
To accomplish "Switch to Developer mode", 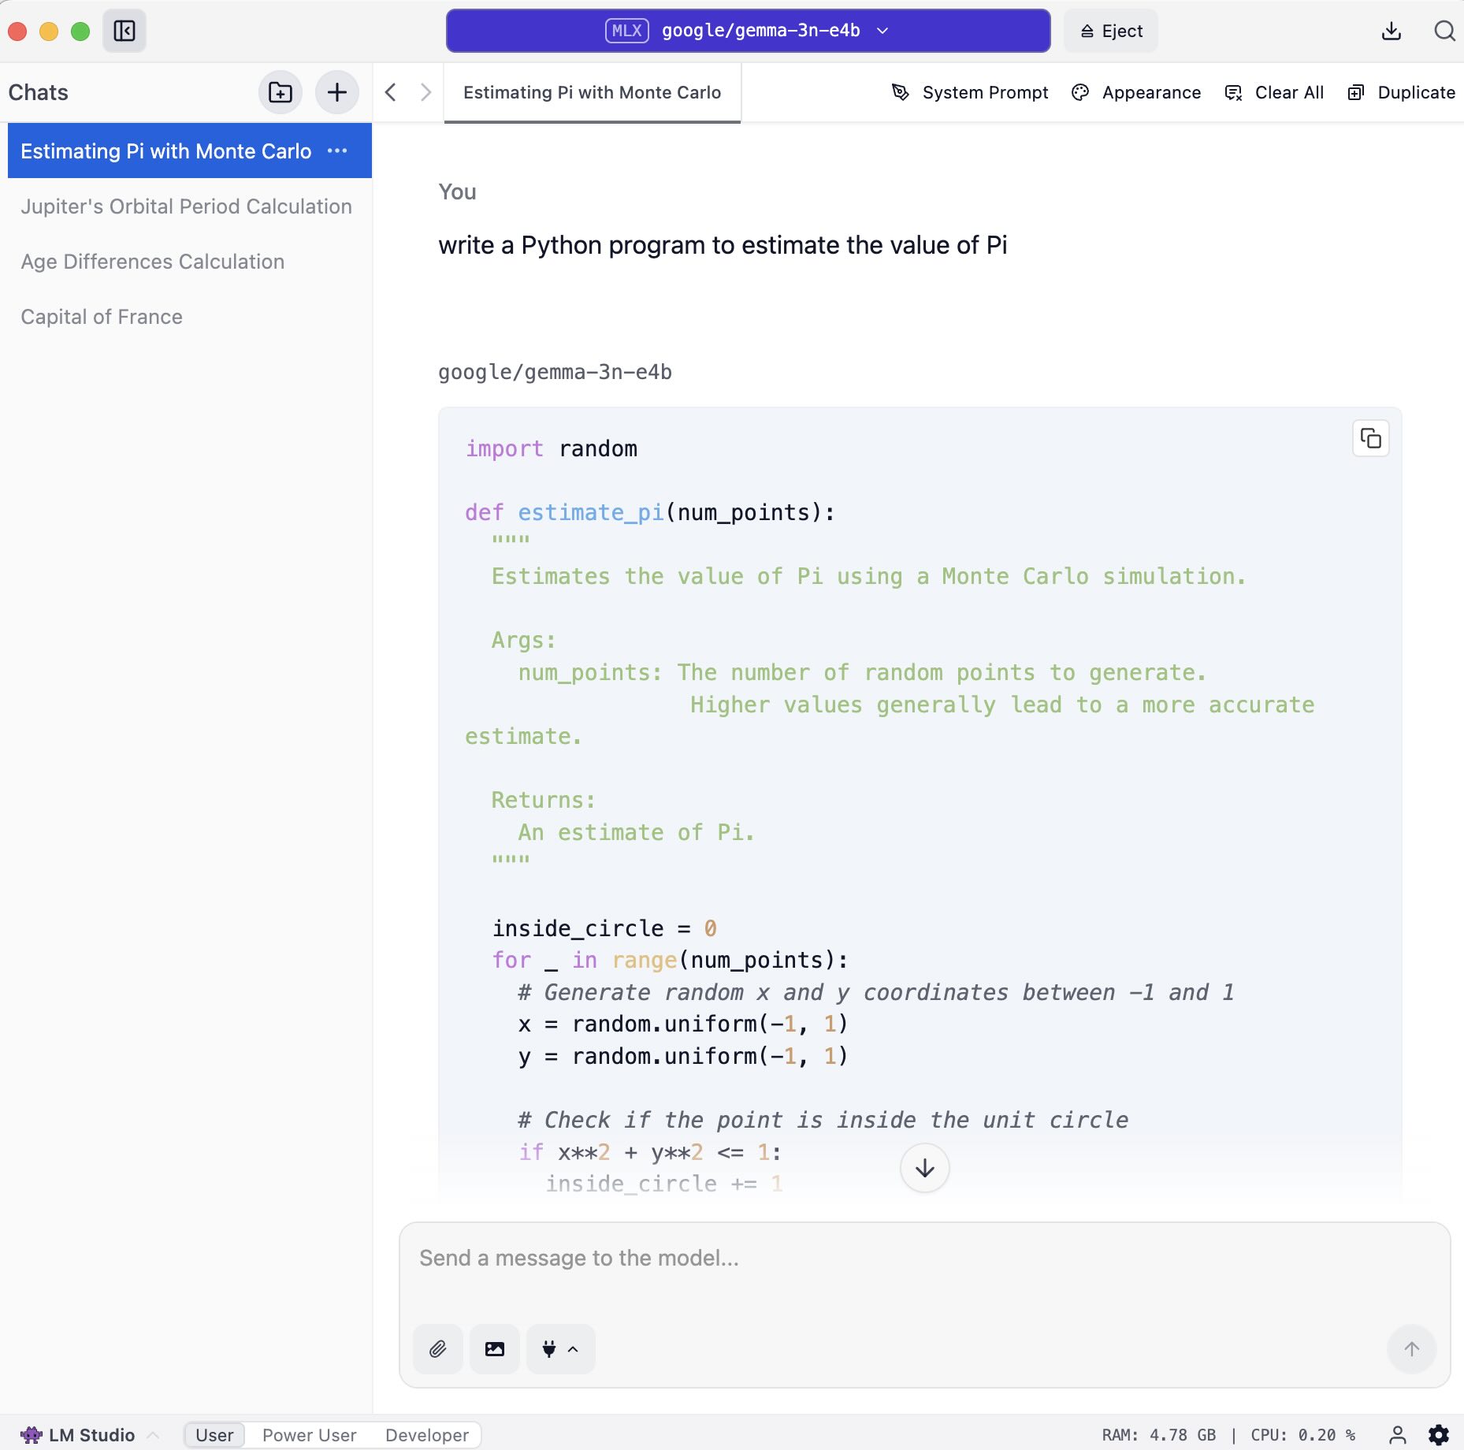I will coord(426,1435).
